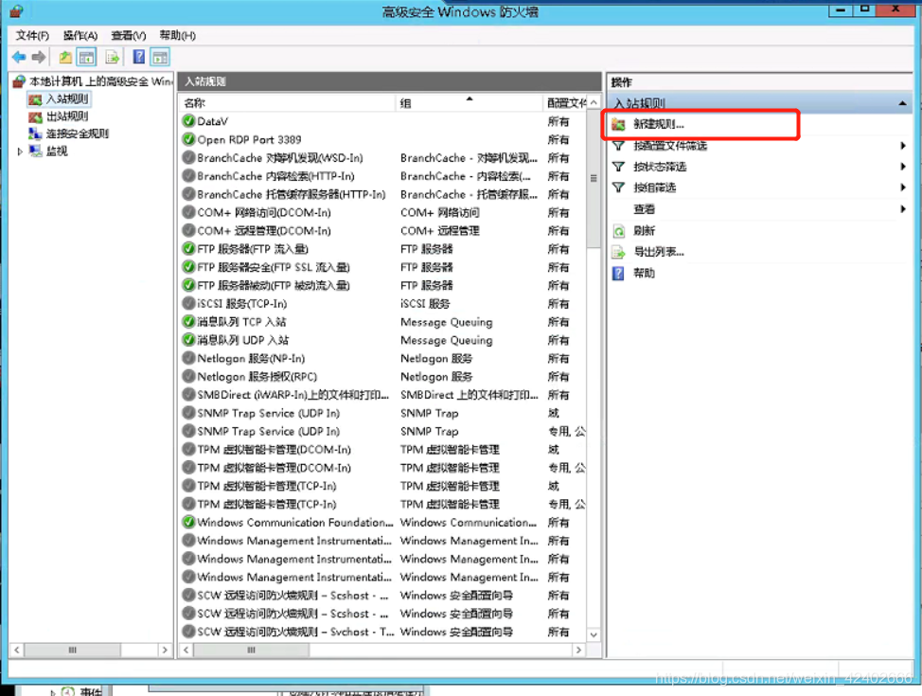Open the 帮助(H) menu
922x696 pixels.
(178, 36)
